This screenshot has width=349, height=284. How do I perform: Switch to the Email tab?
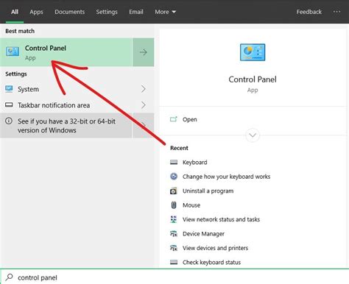click(136, 12)
